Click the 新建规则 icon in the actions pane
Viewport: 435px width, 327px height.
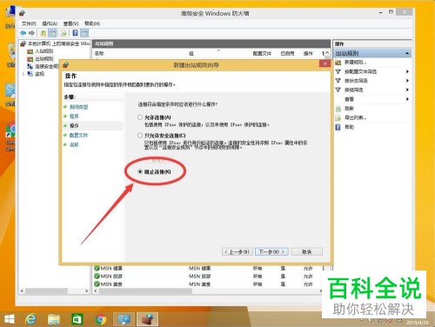point(338,63)
